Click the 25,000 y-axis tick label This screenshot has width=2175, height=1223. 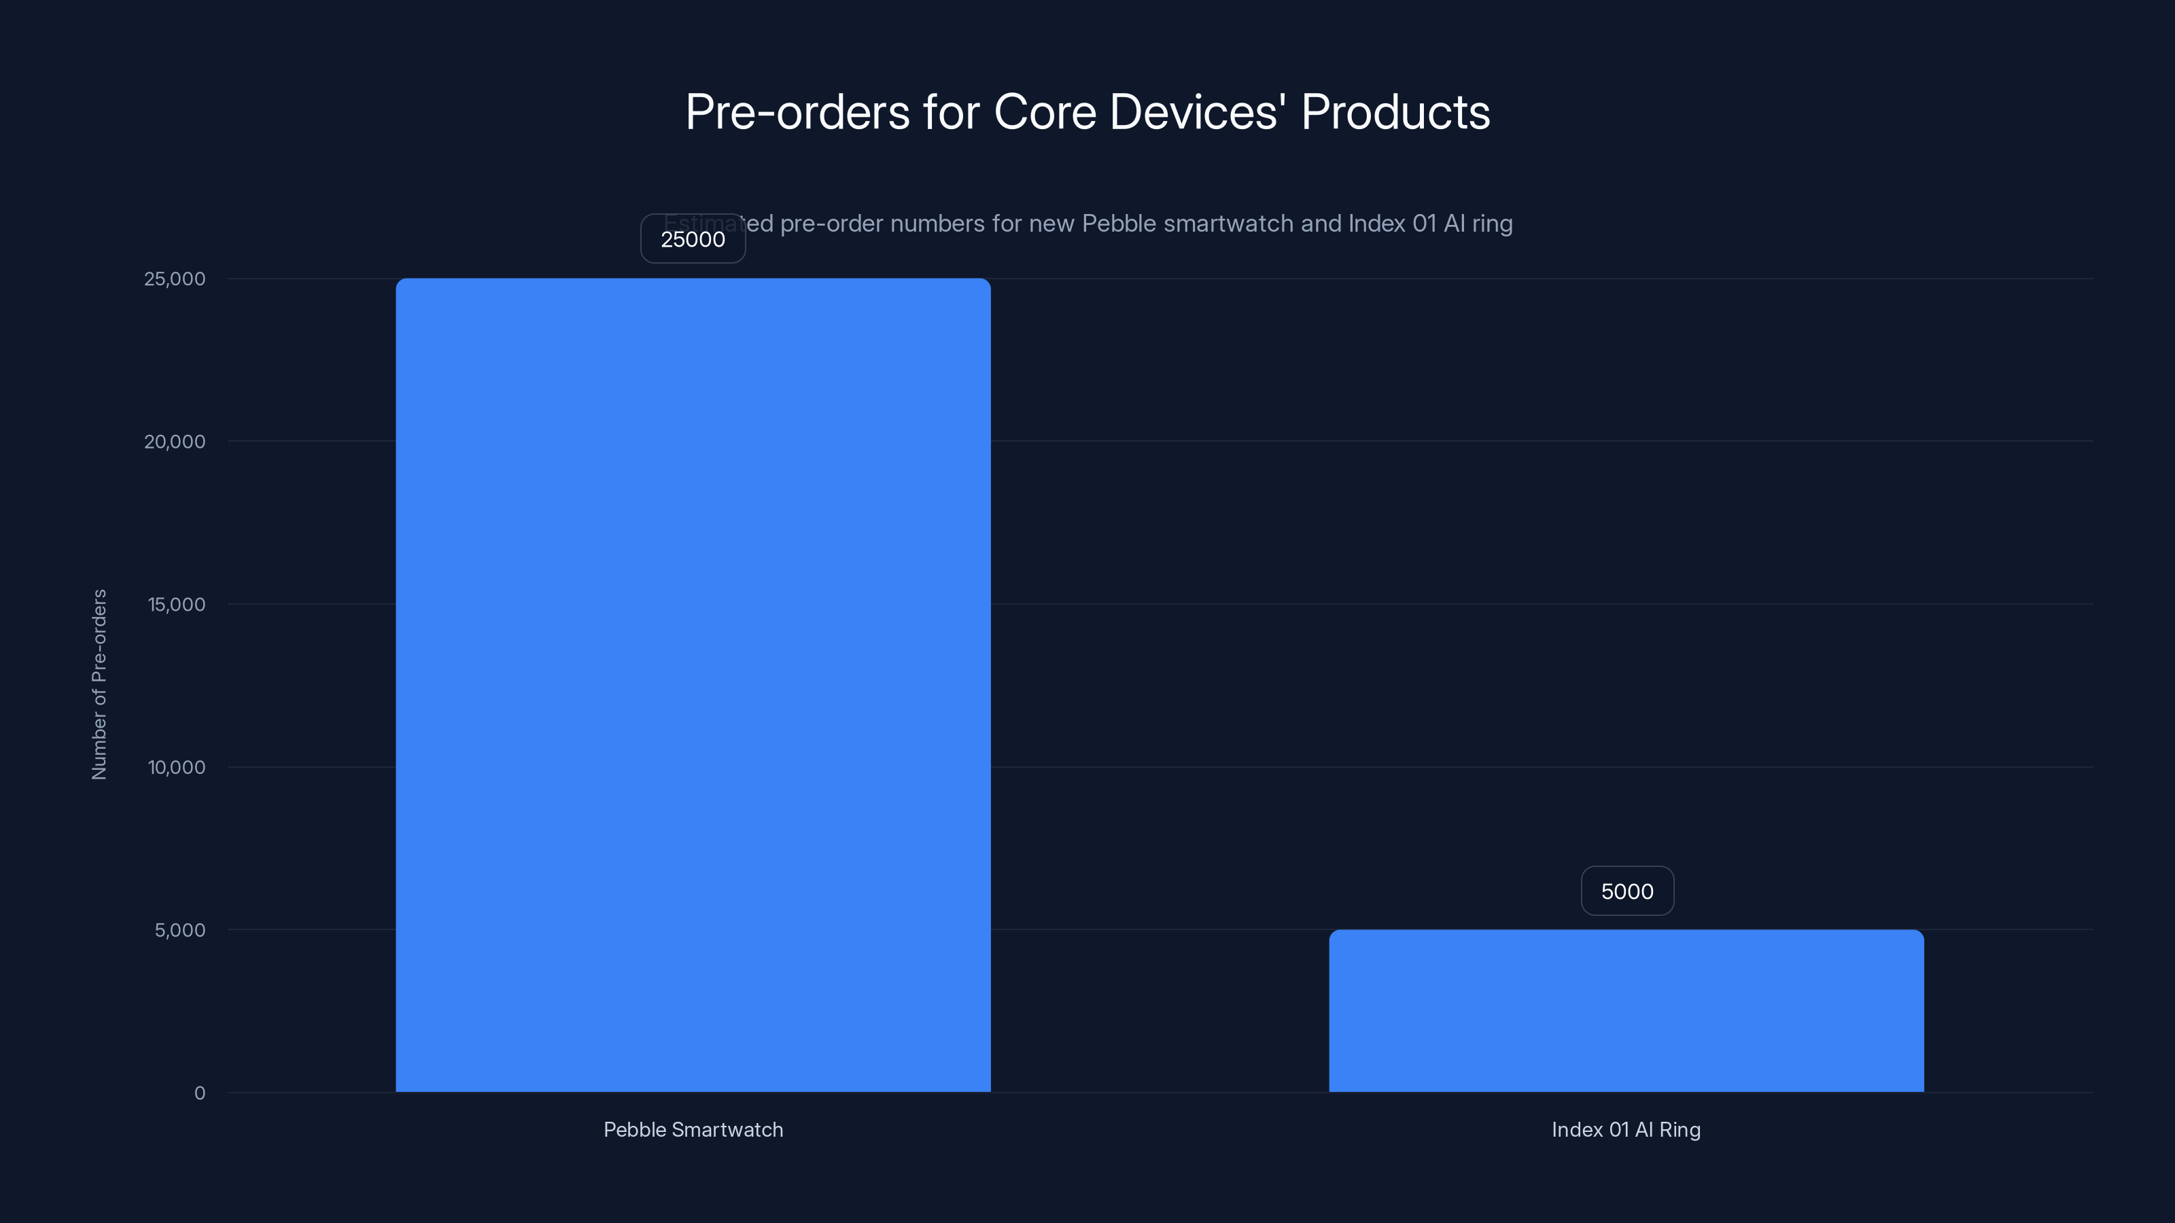pos(173,279)
